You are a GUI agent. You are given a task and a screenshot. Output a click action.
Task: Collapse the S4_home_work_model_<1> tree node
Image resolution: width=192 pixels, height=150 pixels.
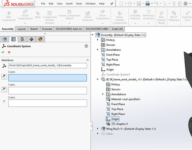click(97, 79)
